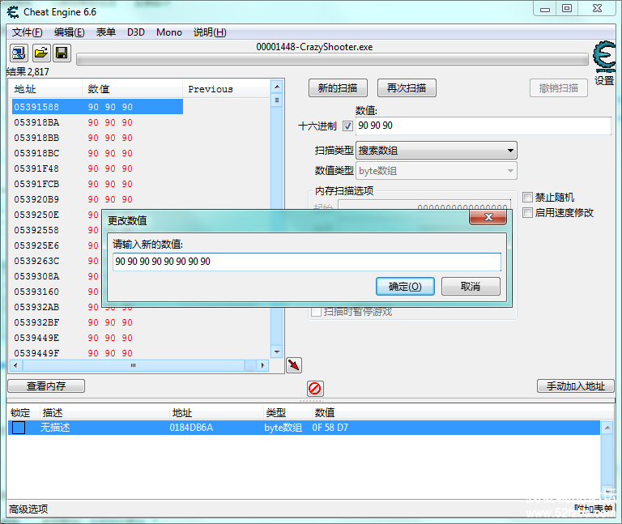Viewport: 622px width, 524px height.
Task: Open the process selection icon
Action: pos(19,53)
